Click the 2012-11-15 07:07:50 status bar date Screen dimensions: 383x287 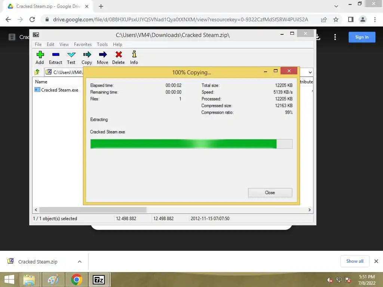click(210, 218)
